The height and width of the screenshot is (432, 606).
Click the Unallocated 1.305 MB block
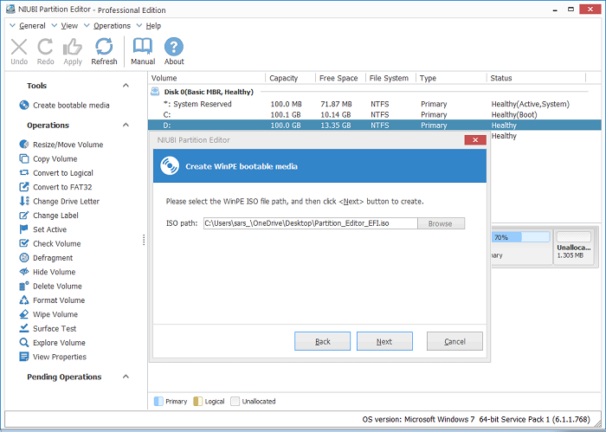573,248
